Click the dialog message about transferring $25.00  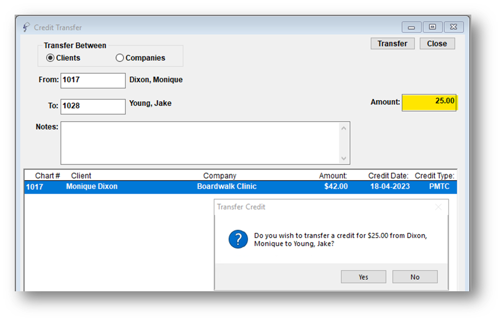coord(340,240)
